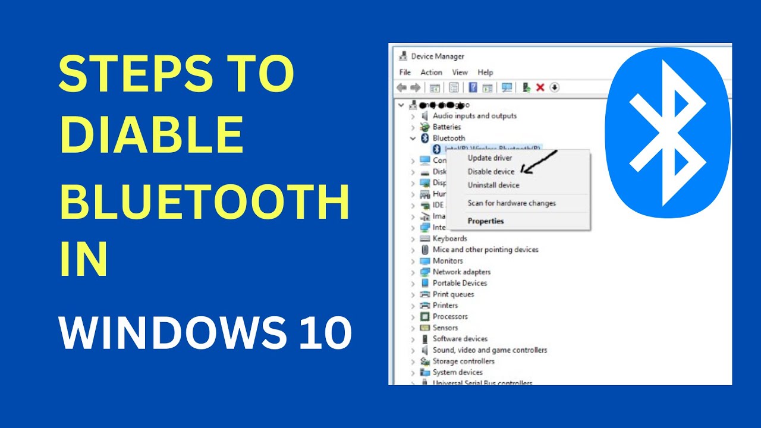The height and width of the screenshot is (428, 761).
Task: Expand the Processors category
Action: tap(413, 317)
